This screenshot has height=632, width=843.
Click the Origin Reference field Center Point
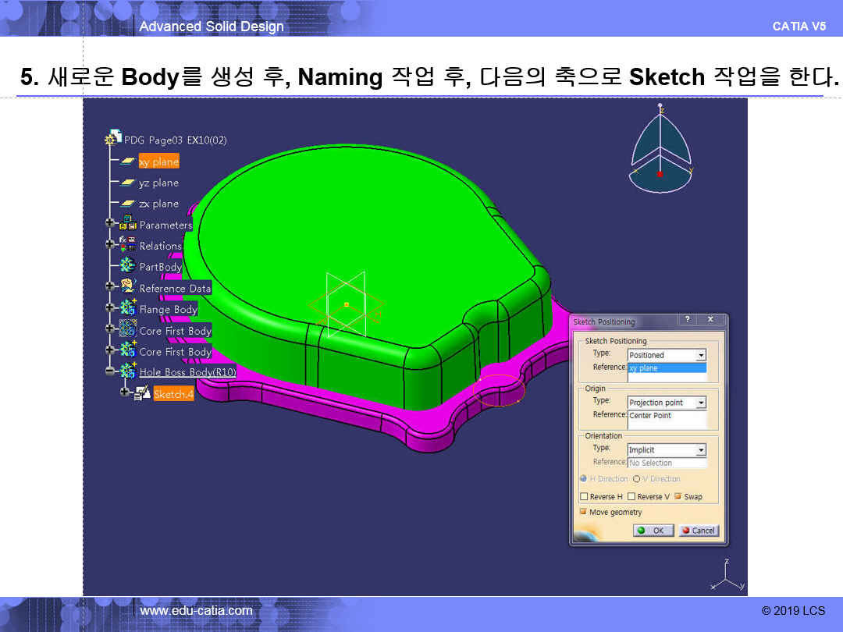click(x=667, y=416)
